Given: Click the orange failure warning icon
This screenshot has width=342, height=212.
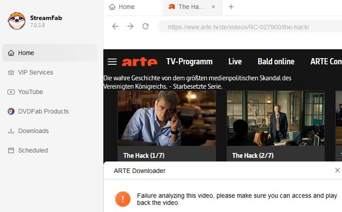Looking at the screenshot, I should pyautogui.click(x=123, y=199).
